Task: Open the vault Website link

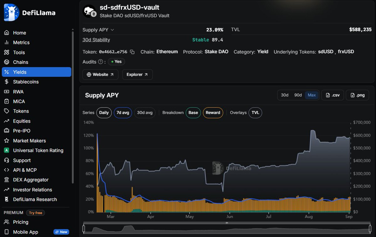Action: pos(100,75)
